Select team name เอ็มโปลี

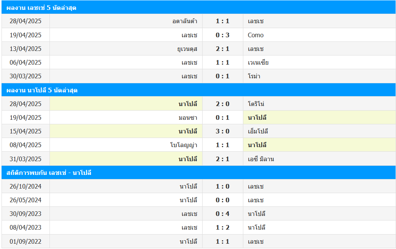[258, 131]
